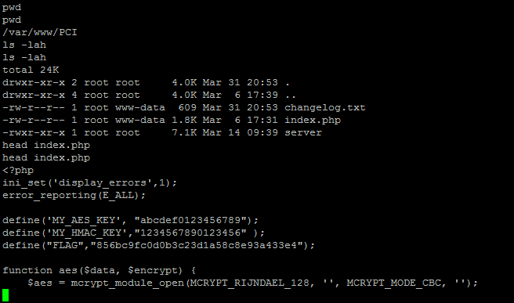Click the error_reporting(E_ALL) line

[x=74, y=196]
